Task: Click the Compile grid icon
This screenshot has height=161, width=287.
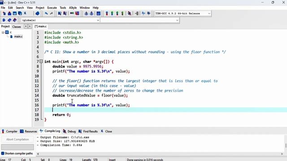Action: click(x=99, y=13)
